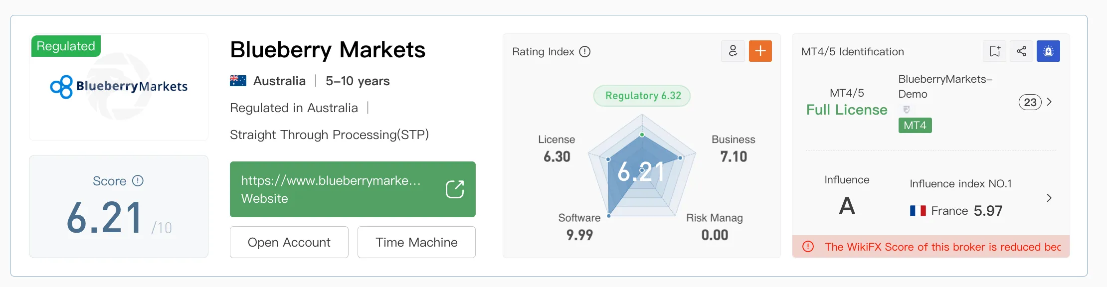Click the Open Account button
The image size is (1107, 287).
click(x=289, y=242)
